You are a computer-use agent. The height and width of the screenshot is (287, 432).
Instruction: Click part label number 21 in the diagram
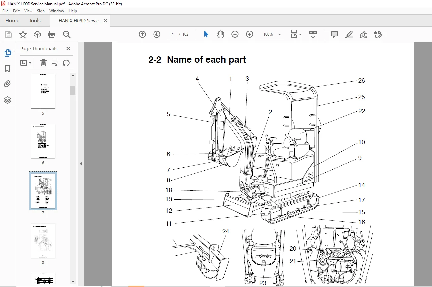point(293,261)
